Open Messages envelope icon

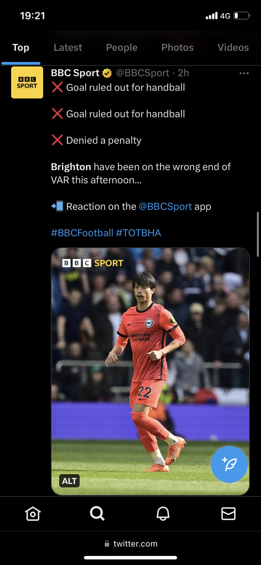click(x=228, y=514)
